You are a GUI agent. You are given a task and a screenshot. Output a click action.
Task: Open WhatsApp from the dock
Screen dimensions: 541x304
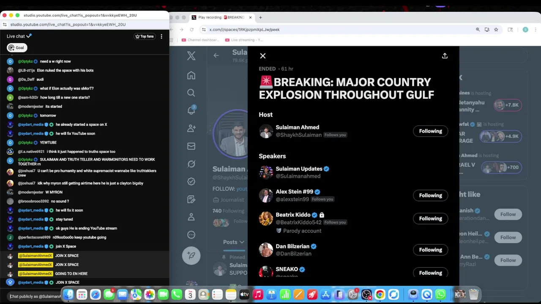(x=440, y=294)
